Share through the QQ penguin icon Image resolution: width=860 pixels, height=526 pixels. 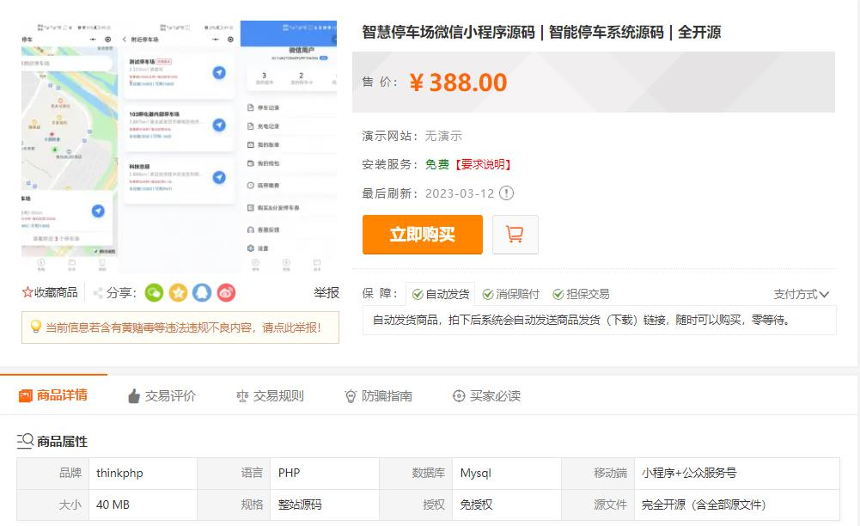(202, 293)
